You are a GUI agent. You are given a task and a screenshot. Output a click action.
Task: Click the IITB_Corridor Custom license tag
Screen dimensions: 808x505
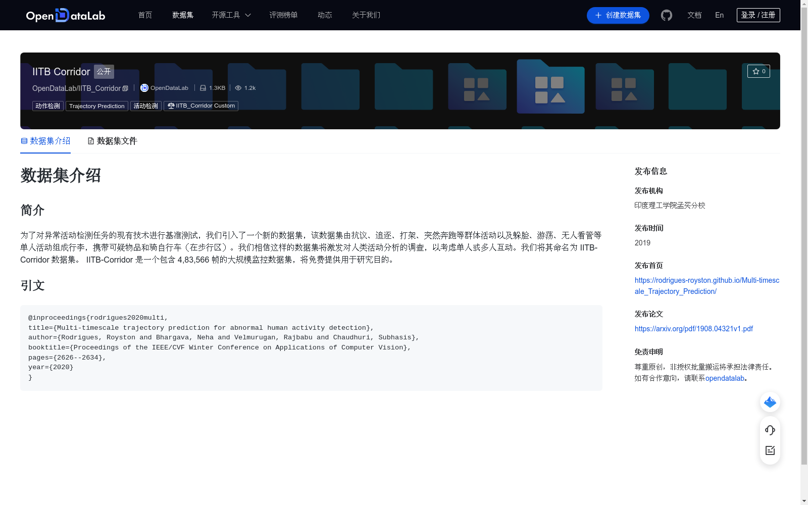pyautogui.click(x=201, y=106)
